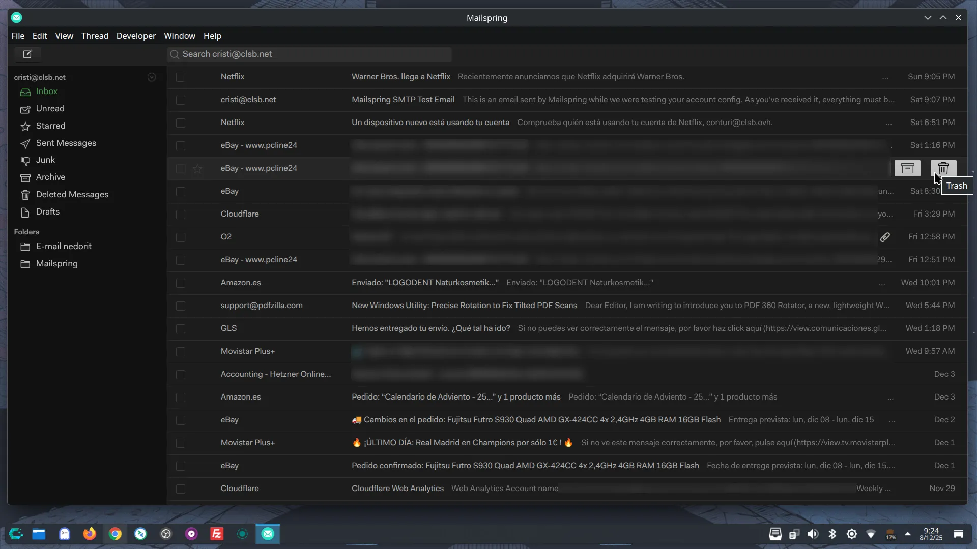Open the volume control in system tray
The image size is (977, 549).
coord(813,534)
